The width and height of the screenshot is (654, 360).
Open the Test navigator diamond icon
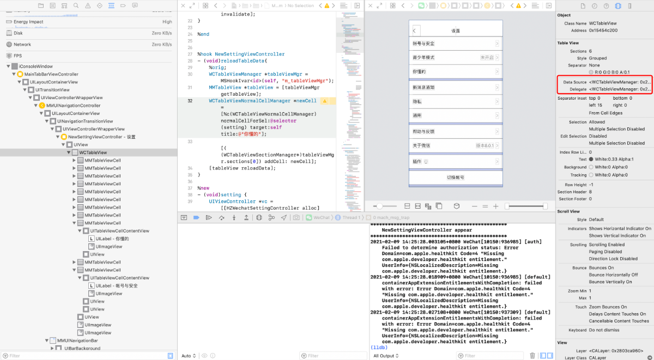99,5
